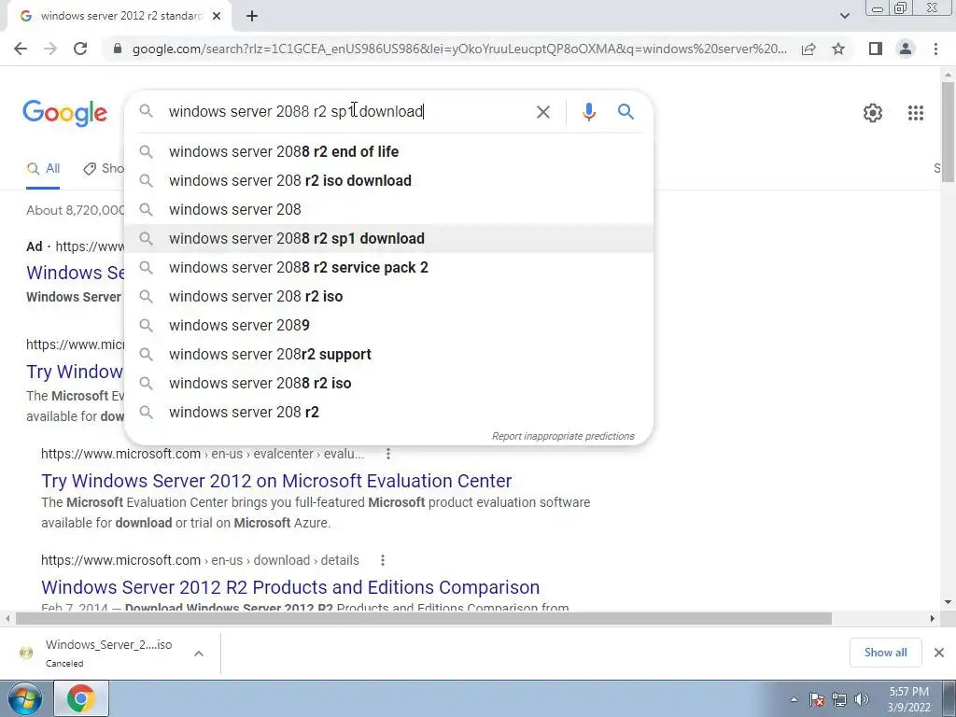956x717 pixels.
Task: Click the forward navigation arrow
Action: [x=50, y=49]
